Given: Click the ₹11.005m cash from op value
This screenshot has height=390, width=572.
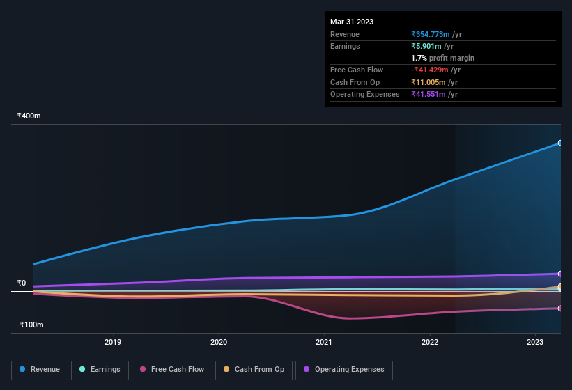Looking at the screenshot, I should click(428, 82).
